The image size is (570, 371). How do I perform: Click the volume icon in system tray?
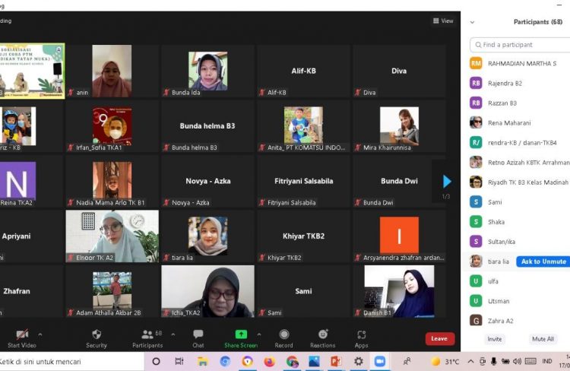pos(517,361)
